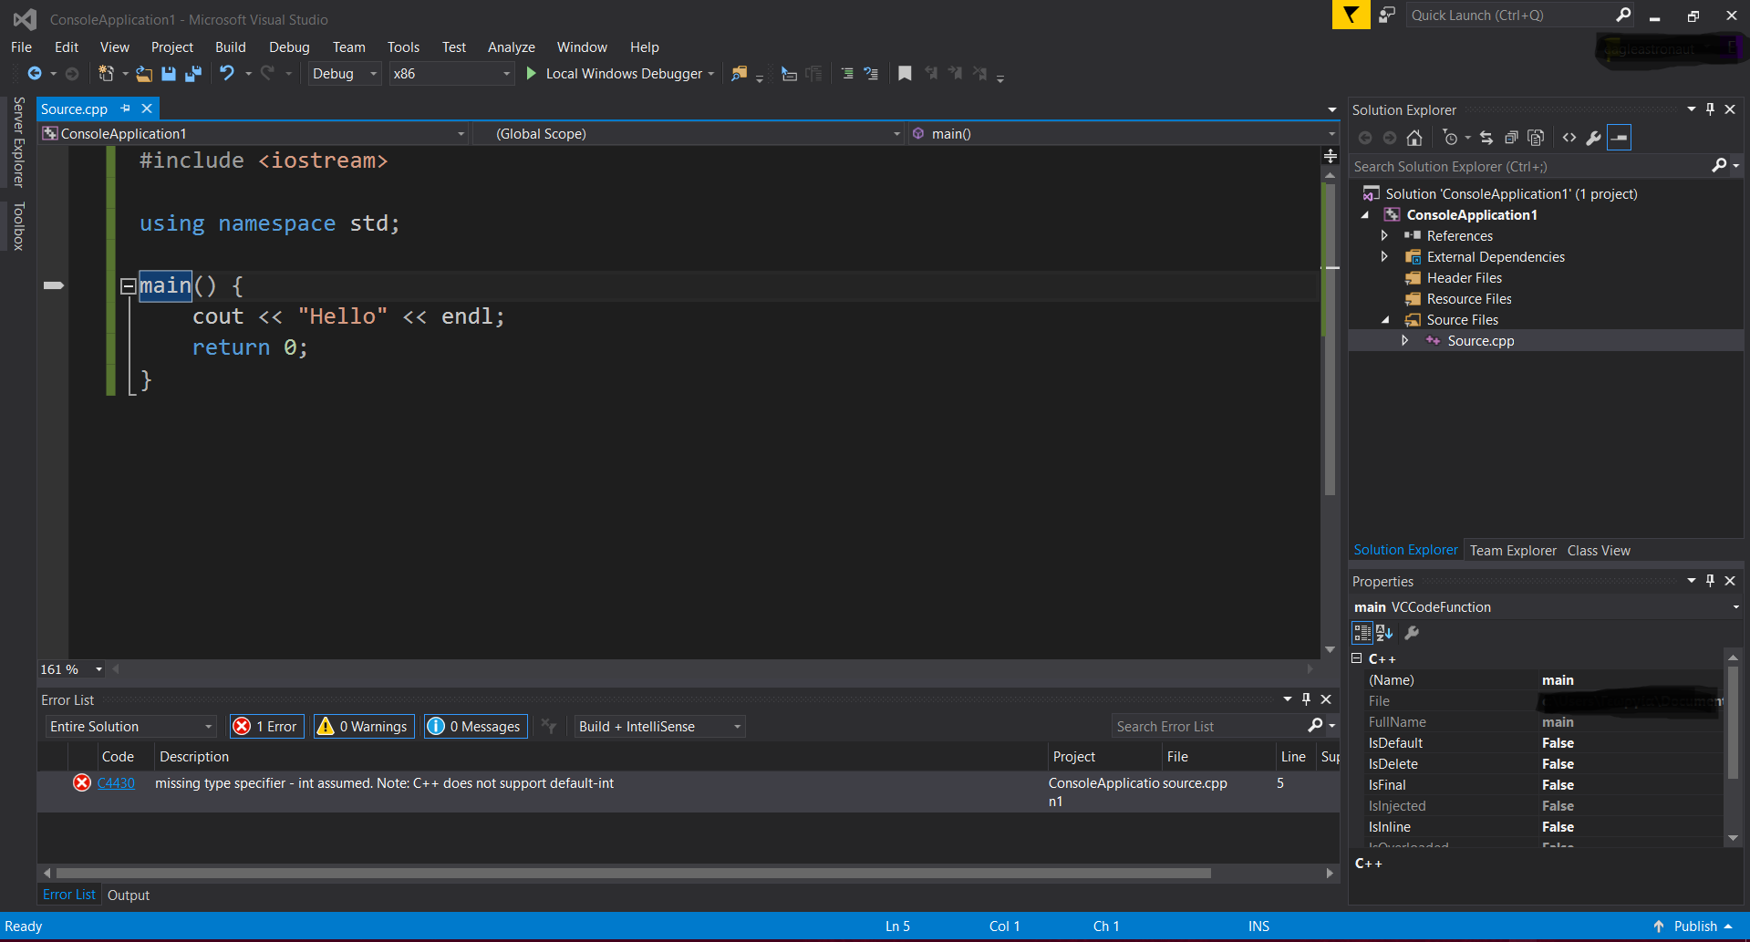The image size is (1750, 942).
Task: Toggle Show All Files in Solution Explorer
Action: (1536, 138)
